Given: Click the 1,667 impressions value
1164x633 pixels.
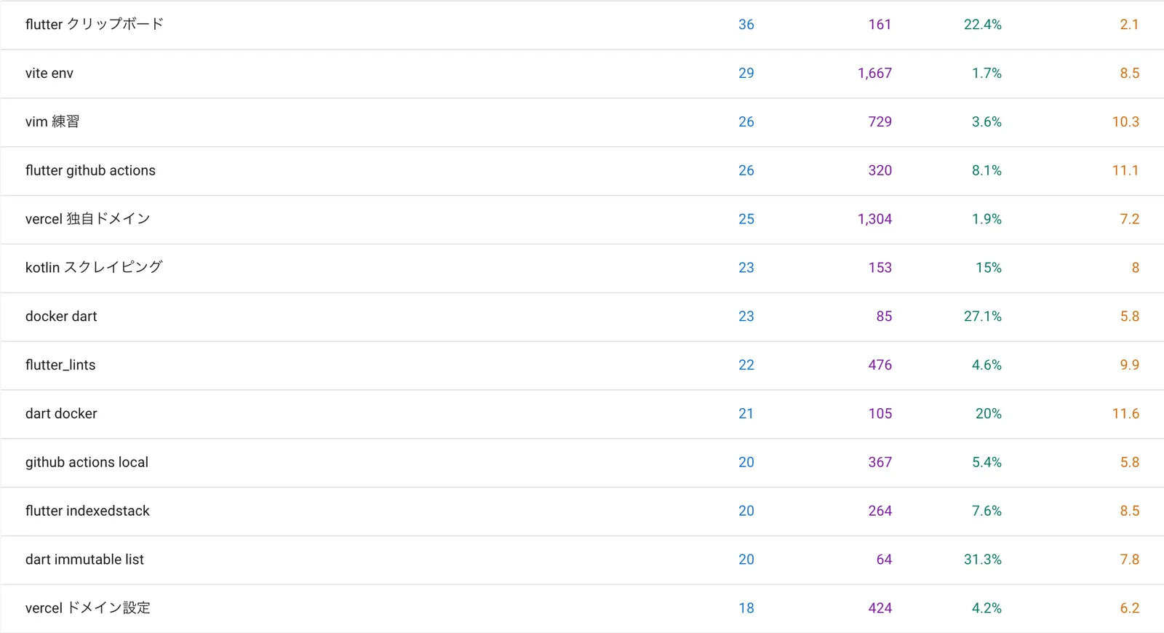Looking at the screenshot, I should pos(874,73).
